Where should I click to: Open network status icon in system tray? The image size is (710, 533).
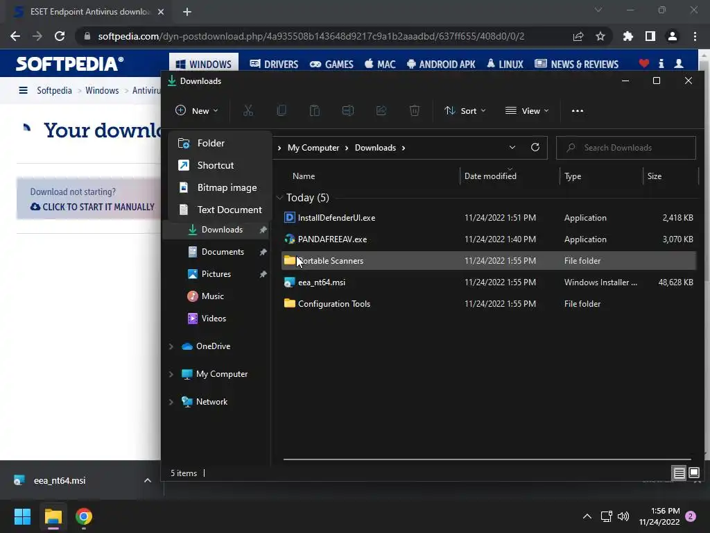606,516
